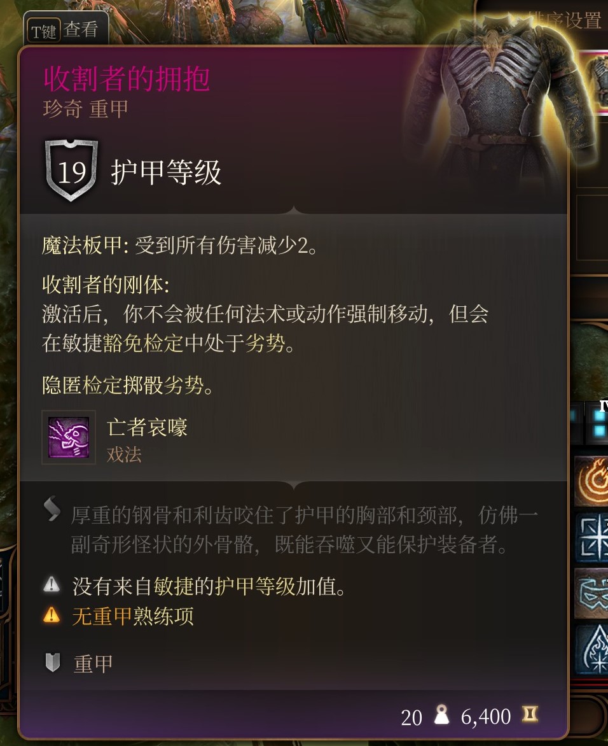Click the T键 查看 inspect button

[66, 29]
